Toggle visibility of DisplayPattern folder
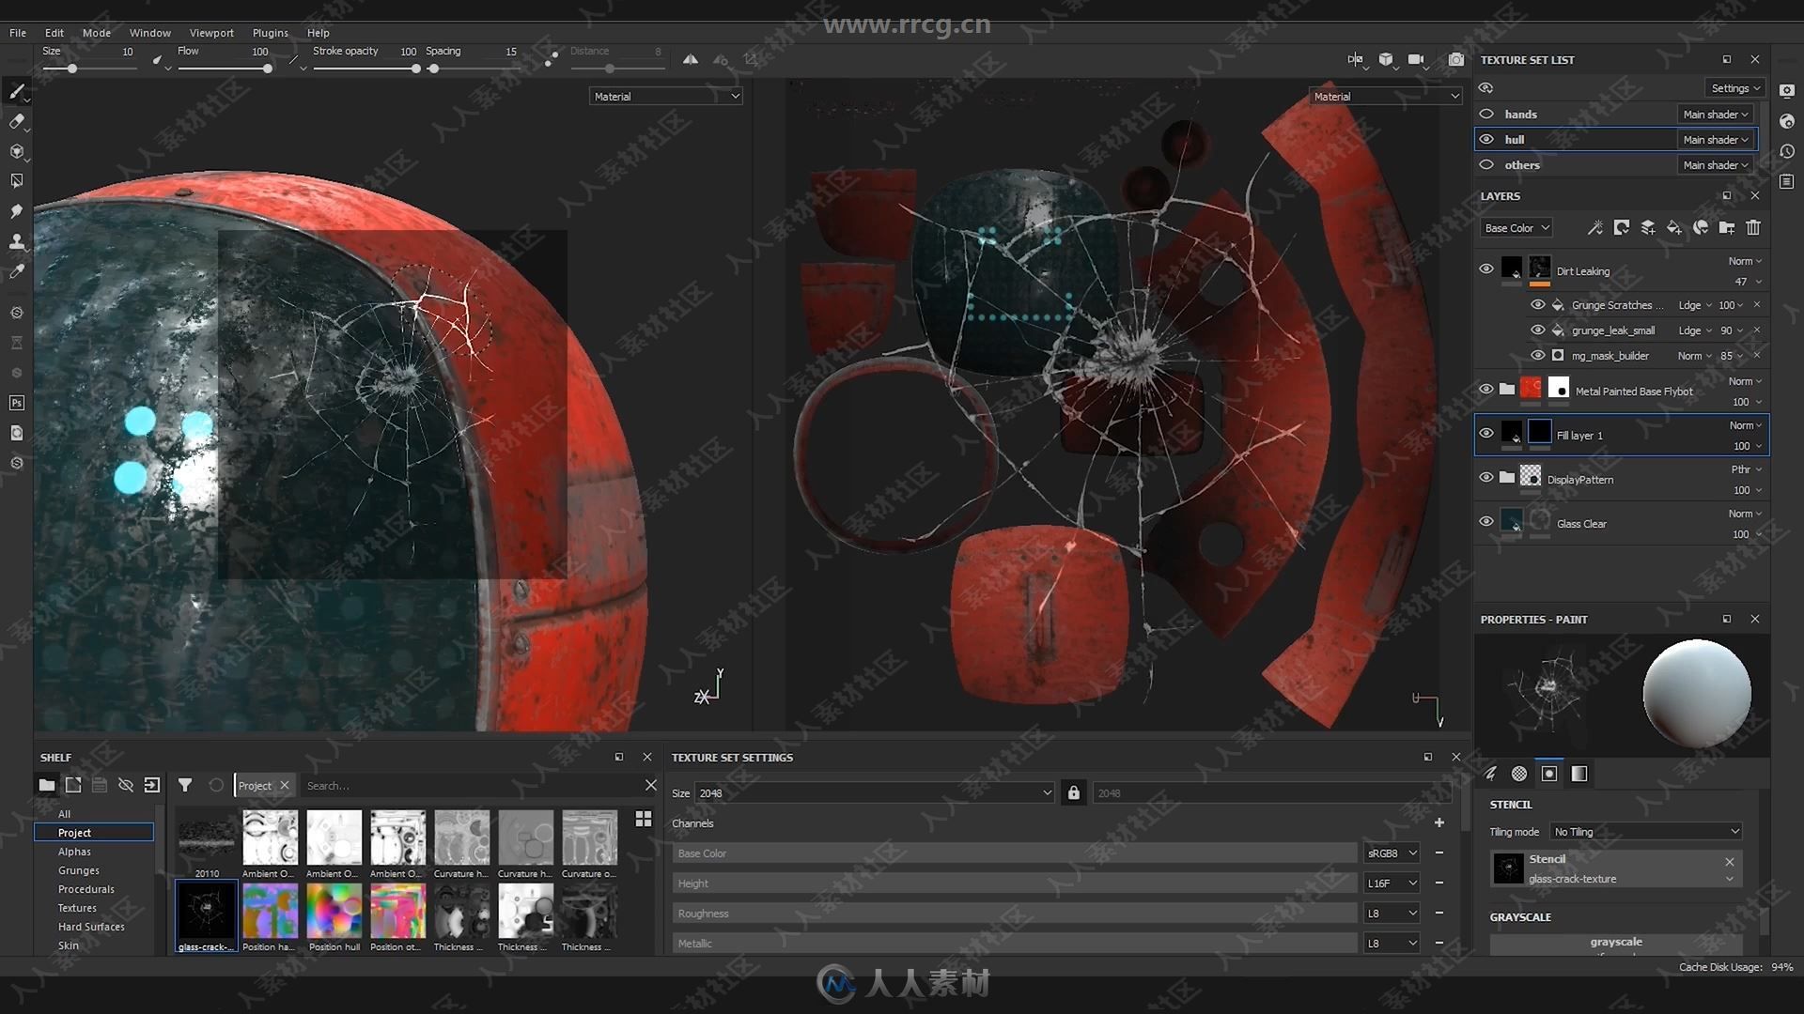The width and height of the screenshot is (1804, 1014). click(1486, 477)
